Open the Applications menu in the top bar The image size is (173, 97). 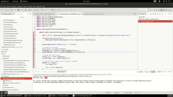(5, 1)
